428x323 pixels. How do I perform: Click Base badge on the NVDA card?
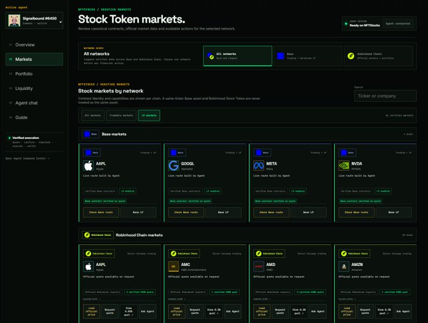(x=347, y=153)
